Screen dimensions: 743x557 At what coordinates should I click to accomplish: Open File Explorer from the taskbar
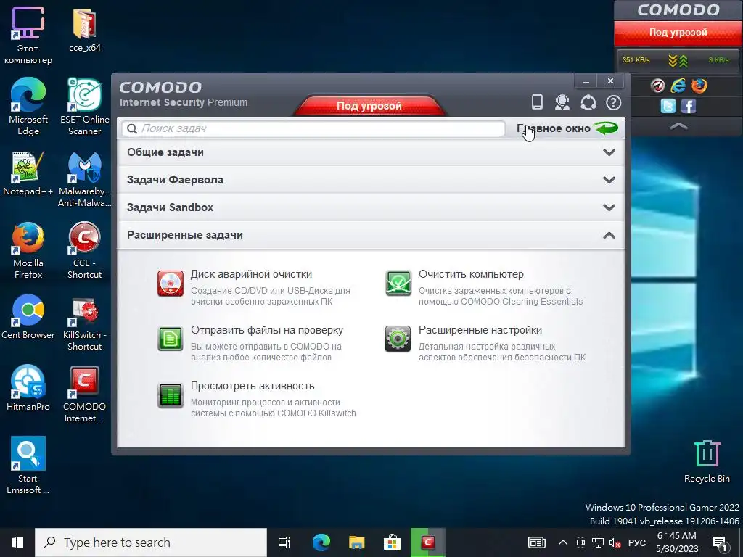(x=357, y=542)
